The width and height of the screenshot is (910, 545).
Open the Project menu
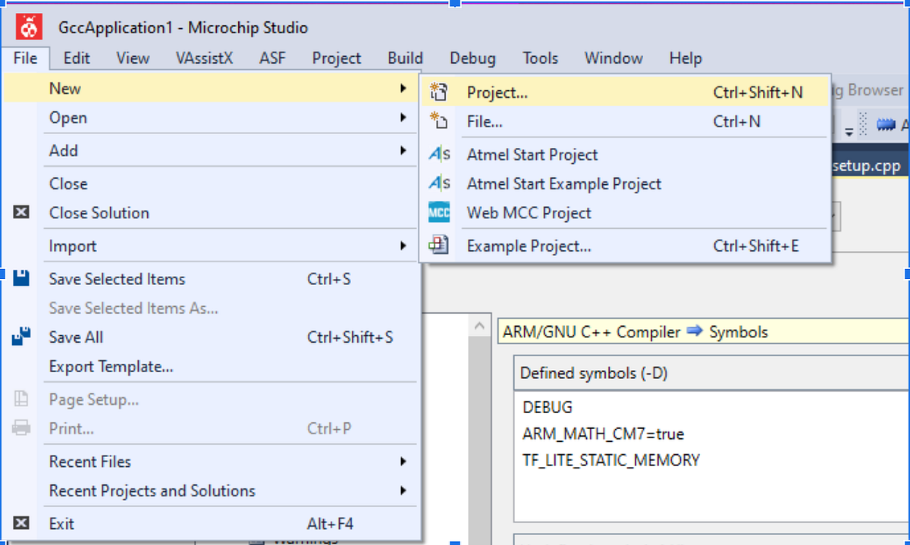pos(337,58)
